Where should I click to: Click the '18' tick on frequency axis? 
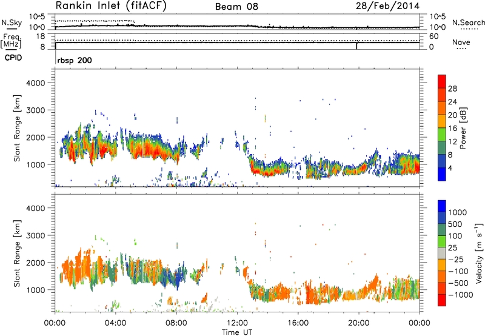pos(41,36)
